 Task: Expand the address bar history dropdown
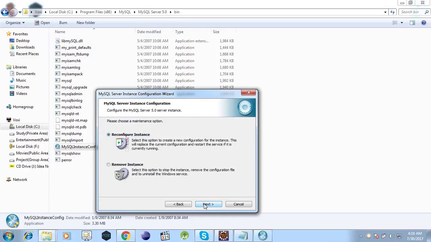[x=385, y=12]
